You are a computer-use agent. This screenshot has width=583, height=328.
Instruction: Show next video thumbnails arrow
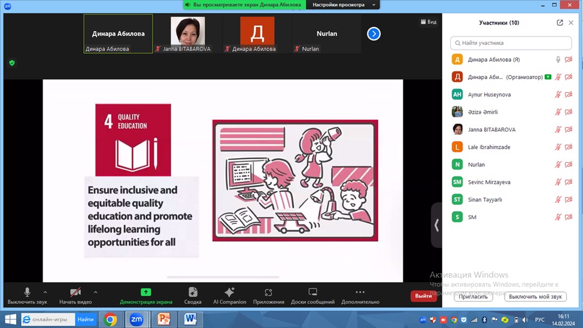pyautogui.click(x=374, y=34)
